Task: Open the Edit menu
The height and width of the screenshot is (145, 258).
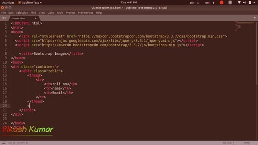Action: 11,12
